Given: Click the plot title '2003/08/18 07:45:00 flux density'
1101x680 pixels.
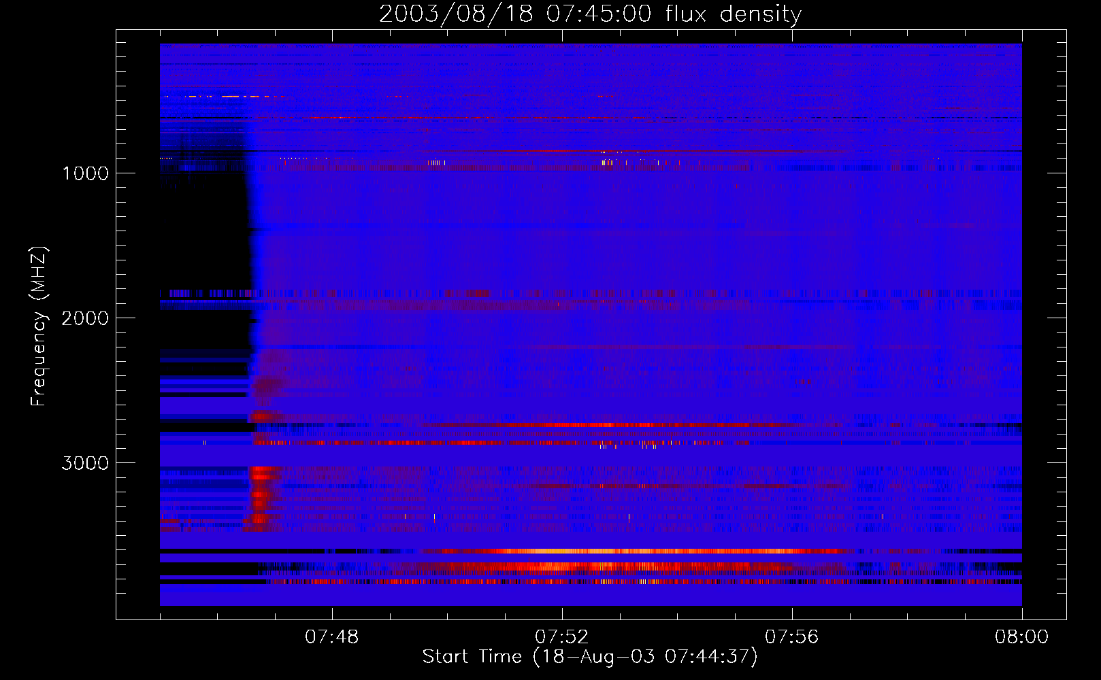Looking at the screenshot, I should pos(590,14).
